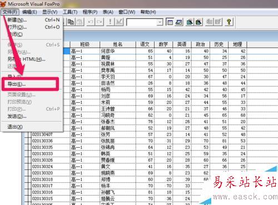Select 语文 score 76 for 张春杰
Viewport: 278px width, 205px height.
[x=145, y=122]
